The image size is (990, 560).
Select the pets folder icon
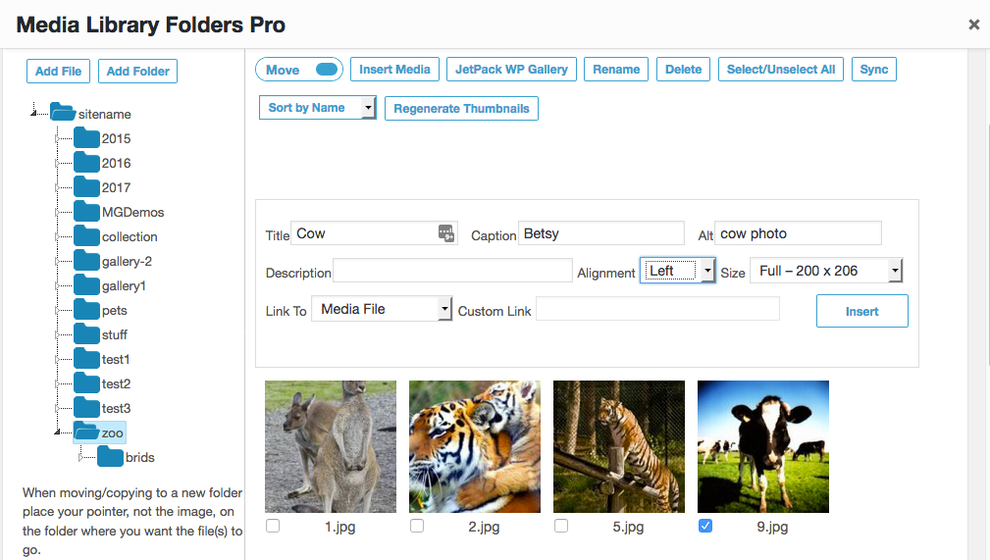[x=86, y=309]
